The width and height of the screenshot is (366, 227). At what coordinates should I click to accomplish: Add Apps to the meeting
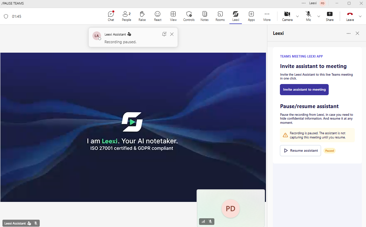coord(251,16)
